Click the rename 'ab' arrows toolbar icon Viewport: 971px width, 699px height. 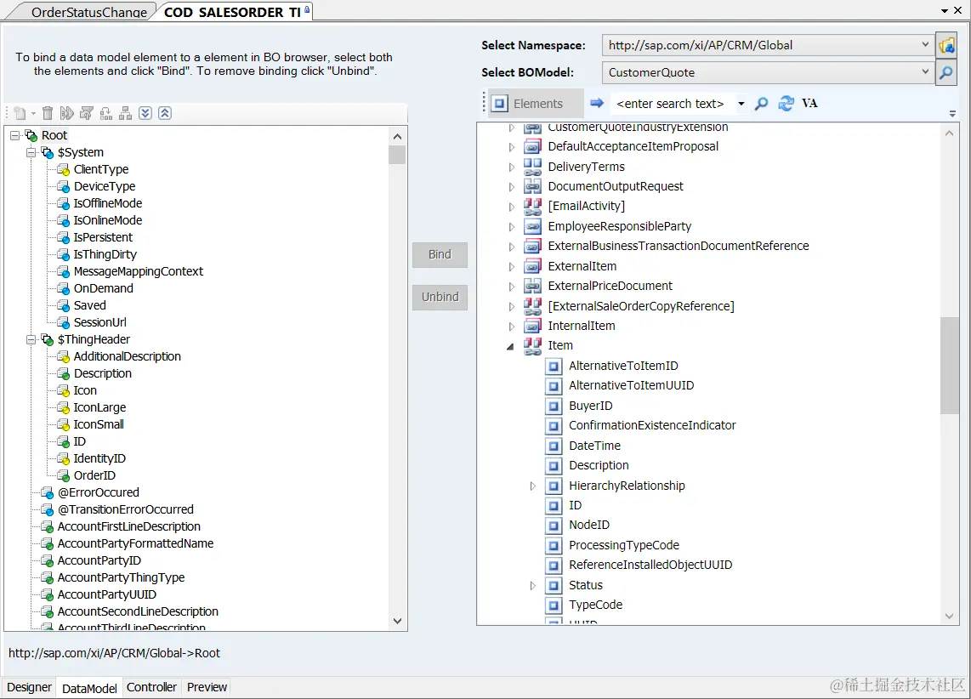pos(67,113)
